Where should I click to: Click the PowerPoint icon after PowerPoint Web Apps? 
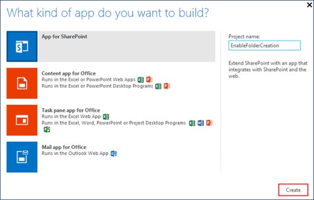149,80
